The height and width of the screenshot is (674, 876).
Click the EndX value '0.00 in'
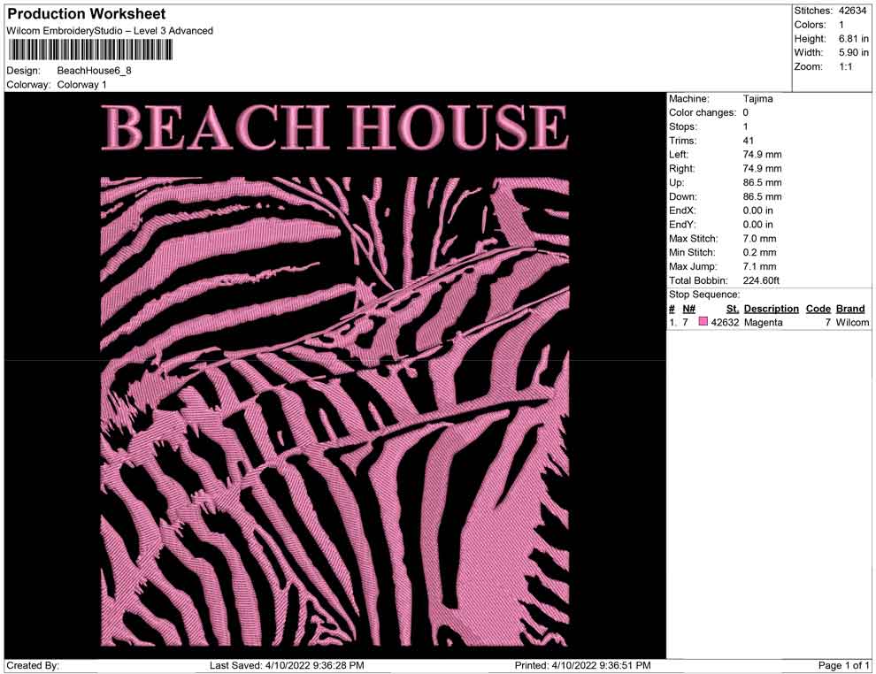coord(757,211)
